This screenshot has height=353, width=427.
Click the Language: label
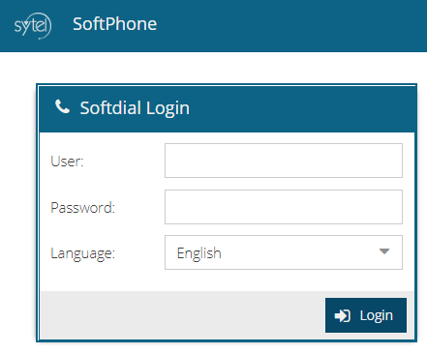coord(83,253)
